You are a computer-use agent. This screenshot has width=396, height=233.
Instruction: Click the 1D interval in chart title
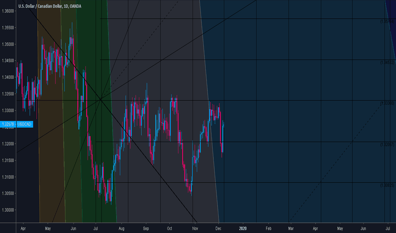coord(64,6)
